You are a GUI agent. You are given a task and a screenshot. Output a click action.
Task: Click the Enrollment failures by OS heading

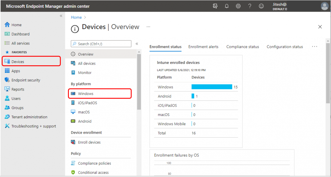click(176, 155)
